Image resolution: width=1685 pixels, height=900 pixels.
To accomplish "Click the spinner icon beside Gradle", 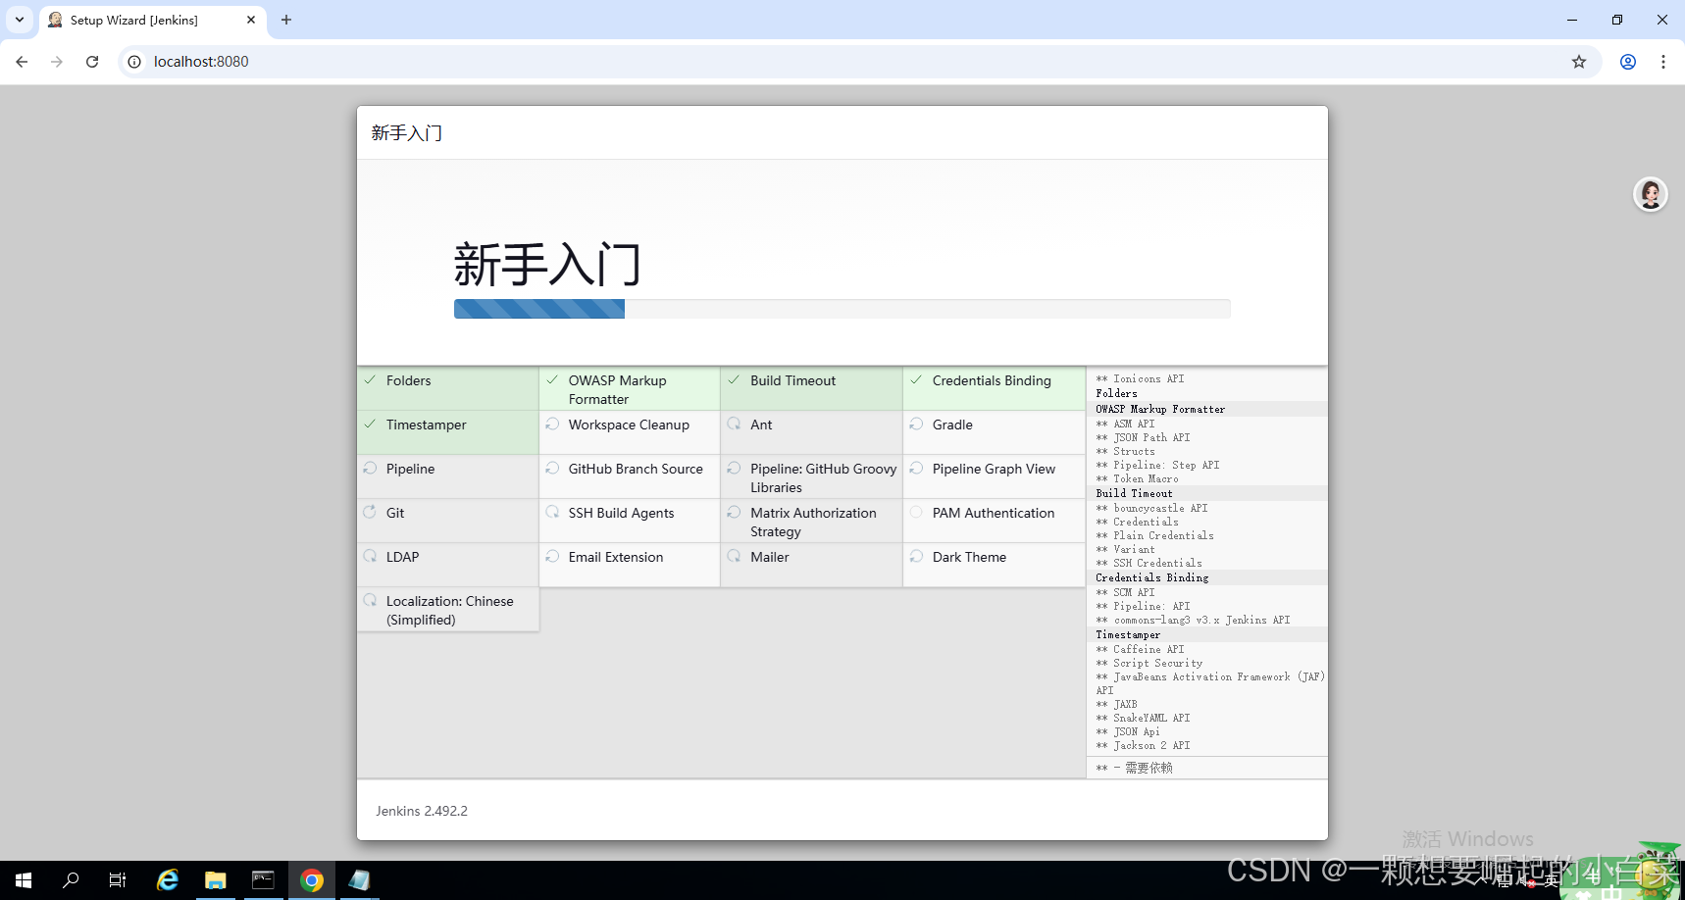I will 916,425.
